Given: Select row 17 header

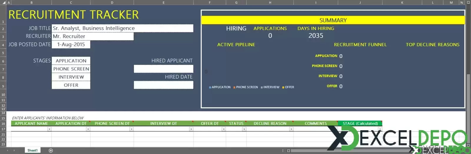Looking at the screenshot, I should tap(3, 129).
